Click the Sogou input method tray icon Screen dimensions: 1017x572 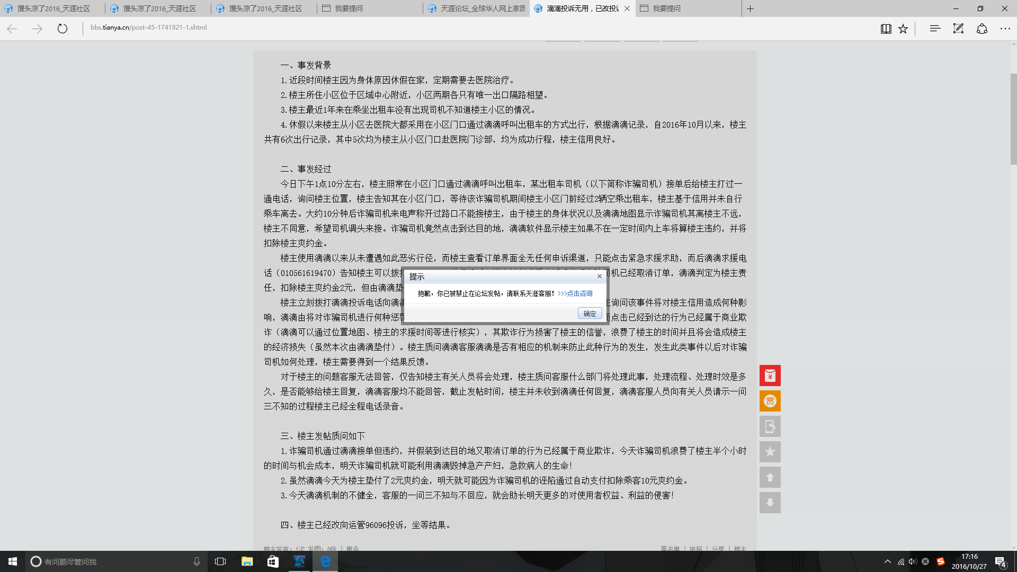coord(941,561)
